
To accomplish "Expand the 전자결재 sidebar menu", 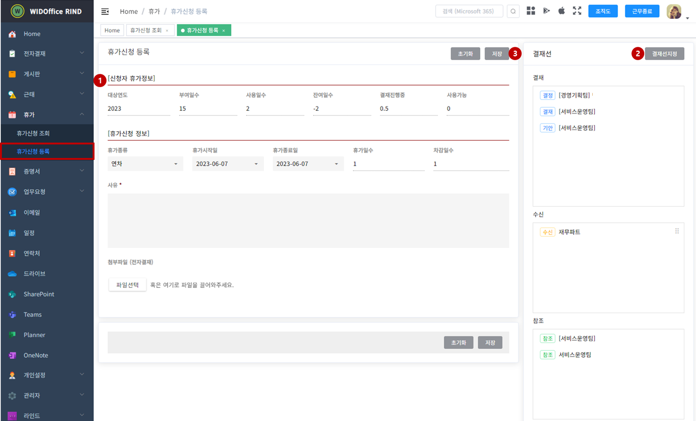I will click(x=47, y=54).
